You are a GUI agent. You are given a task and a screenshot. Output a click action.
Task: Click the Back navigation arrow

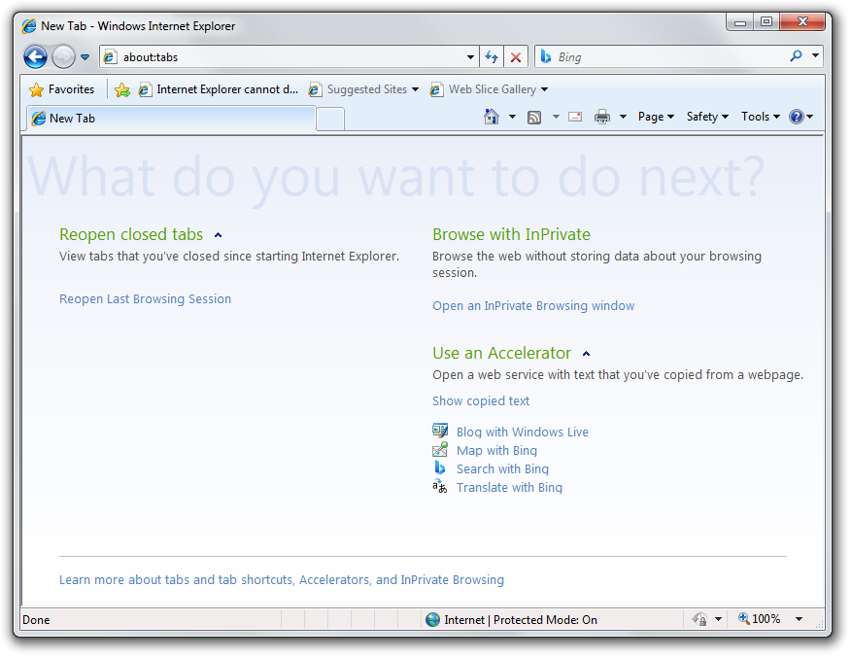pyautogui.click(x=35, y=56)
